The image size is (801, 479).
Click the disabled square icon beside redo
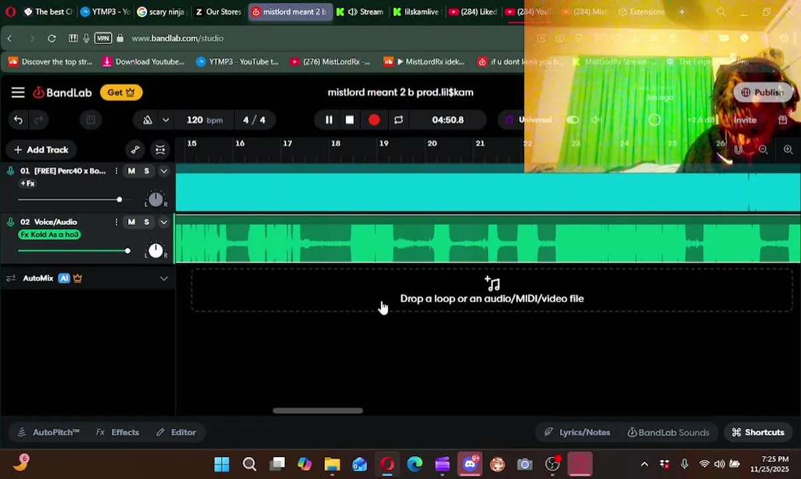pyautogui.click(x=90, y=120)
